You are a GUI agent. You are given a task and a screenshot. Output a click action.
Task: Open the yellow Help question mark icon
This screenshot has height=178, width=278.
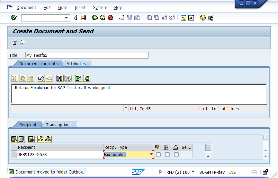[203, 18]
